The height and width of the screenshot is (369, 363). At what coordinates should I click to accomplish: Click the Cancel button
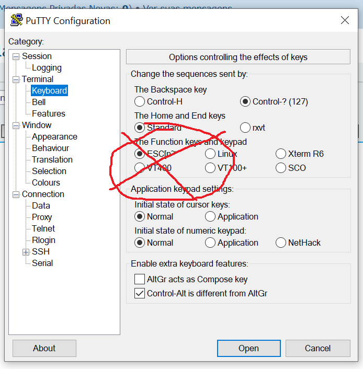[318, 348]
